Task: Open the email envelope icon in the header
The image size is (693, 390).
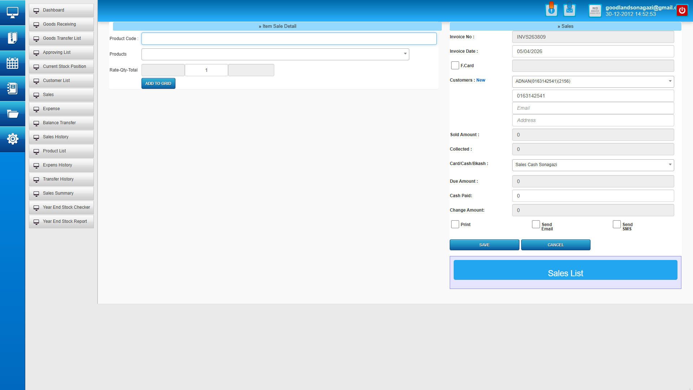Action: pos(569,10)
